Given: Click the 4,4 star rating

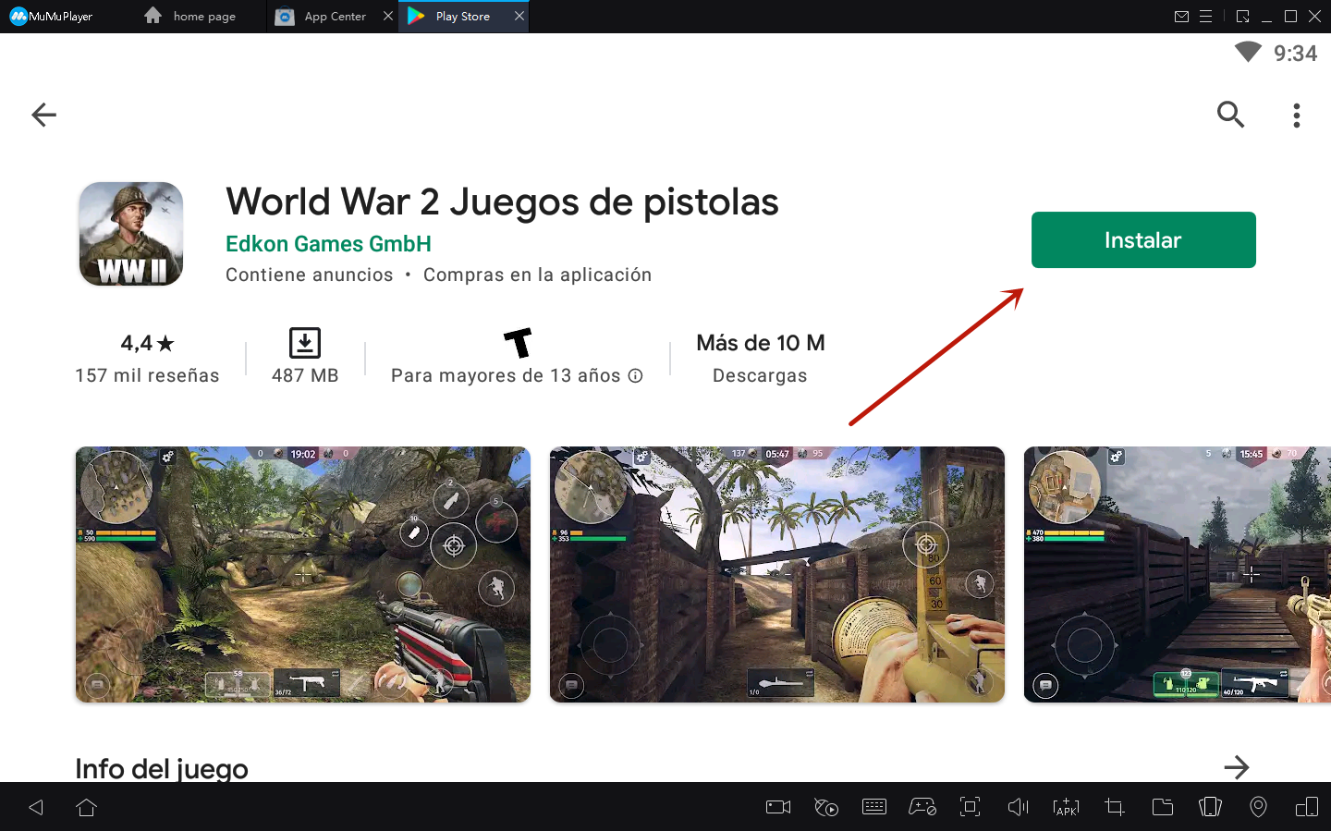Looking at the screenshot, I should (147, 343).
